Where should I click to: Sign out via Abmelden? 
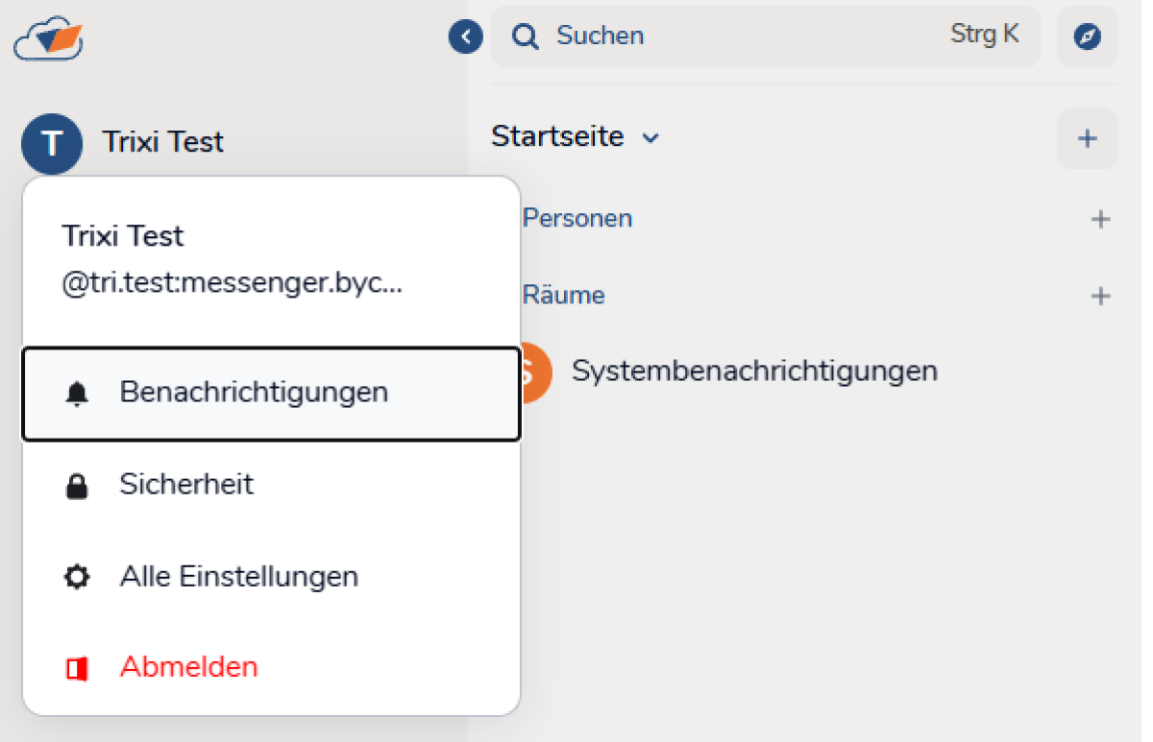pyautogui.click(x=189, y=667)
